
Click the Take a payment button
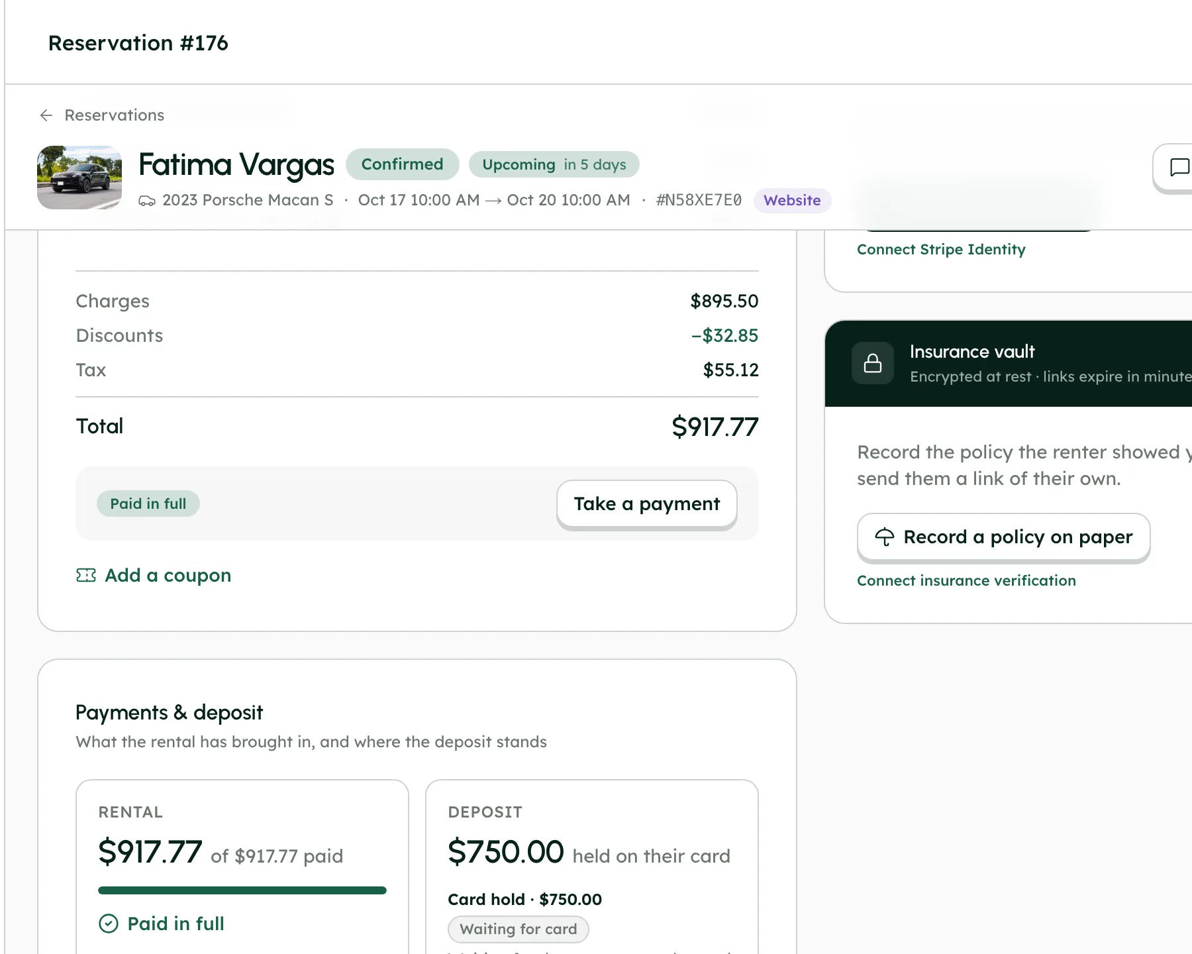(647, 504)
